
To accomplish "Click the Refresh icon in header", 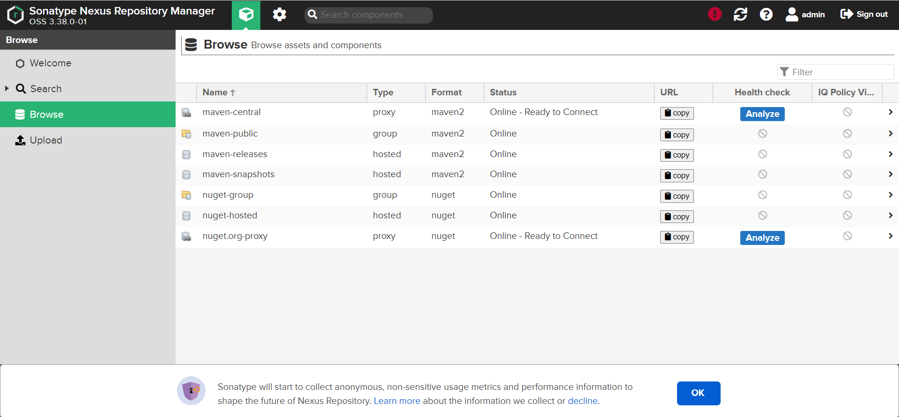I will tap(740, 14).
